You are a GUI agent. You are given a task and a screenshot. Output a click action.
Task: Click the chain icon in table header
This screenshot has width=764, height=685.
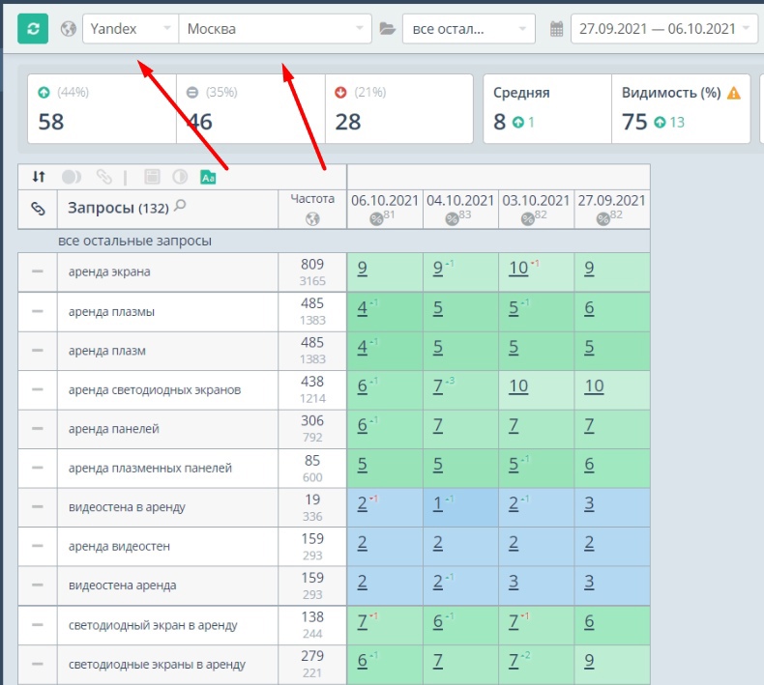coord(38,209)
